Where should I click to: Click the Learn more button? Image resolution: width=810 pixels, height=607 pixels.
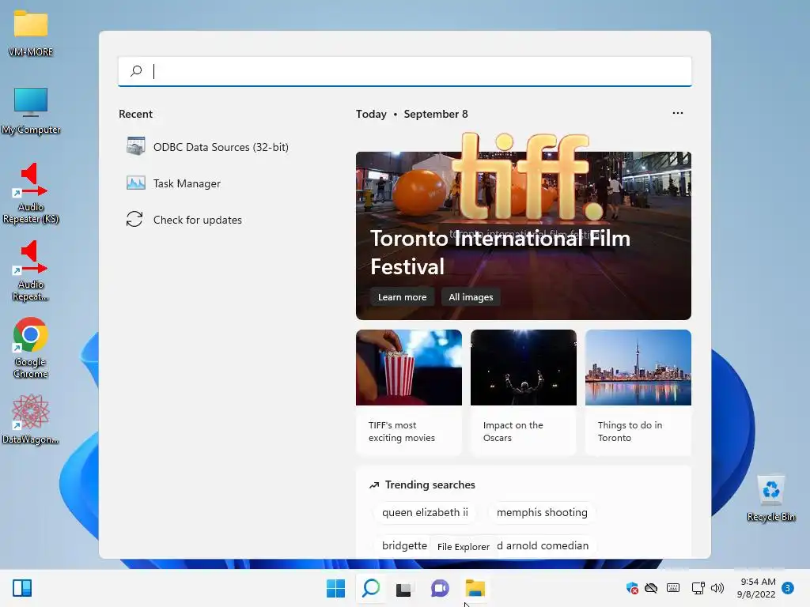402,297
